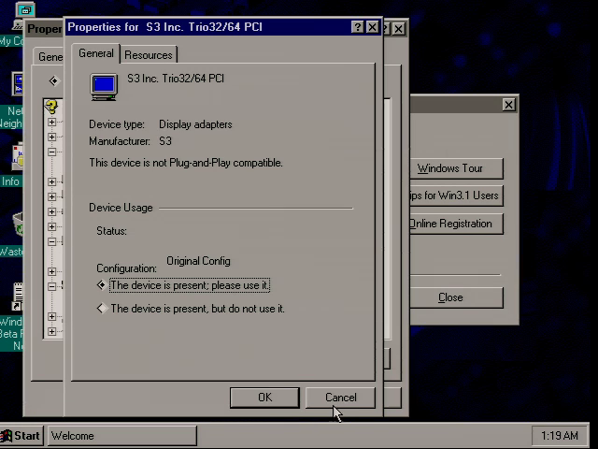Close the background Properties window via its X
The width and height of the screenshot is (598, 449).
(x=399, y=29)
